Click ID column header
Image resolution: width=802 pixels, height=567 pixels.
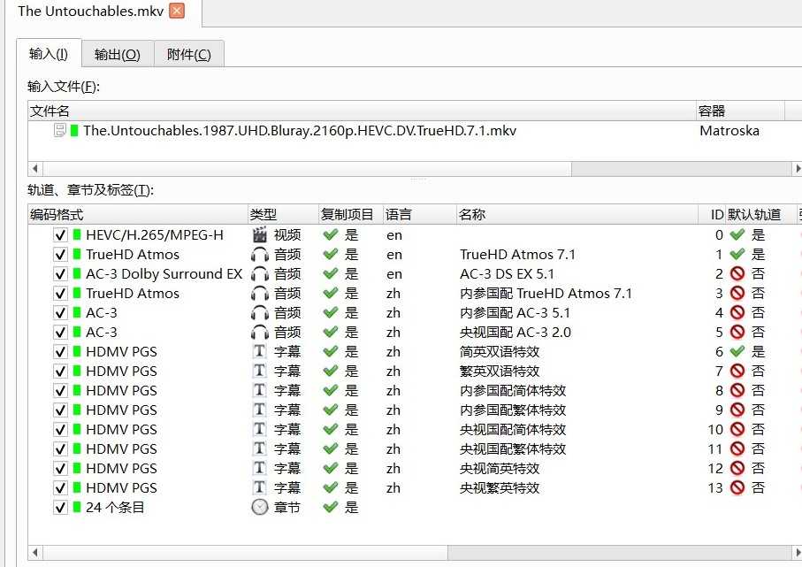click(712, 214)
